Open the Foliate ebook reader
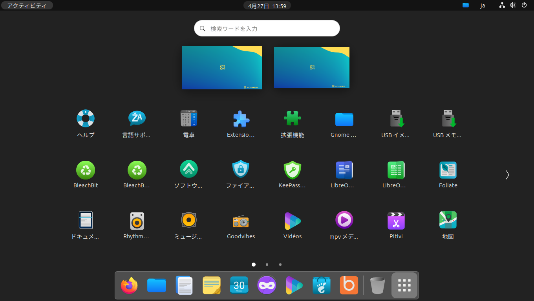The height and width of the screenshot is (301, 534). click(x=448, y=170)
